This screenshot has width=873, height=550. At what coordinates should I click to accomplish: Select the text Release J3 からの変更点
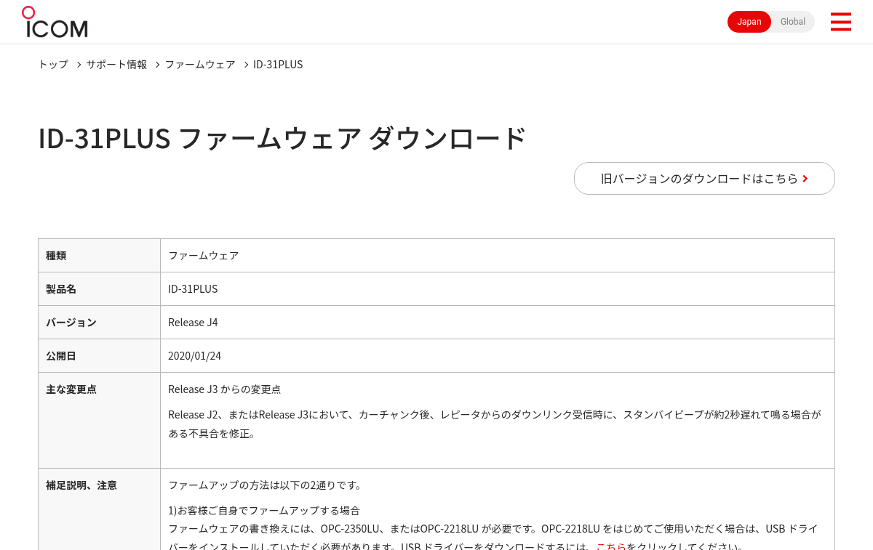[x=224, y=389]
